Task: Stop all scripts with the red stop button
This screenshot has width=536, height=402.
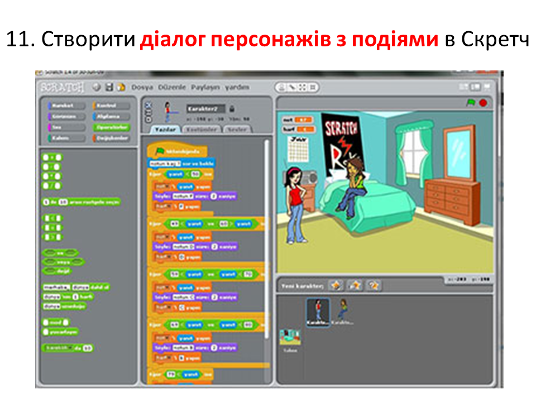Action: coord(484,103)
